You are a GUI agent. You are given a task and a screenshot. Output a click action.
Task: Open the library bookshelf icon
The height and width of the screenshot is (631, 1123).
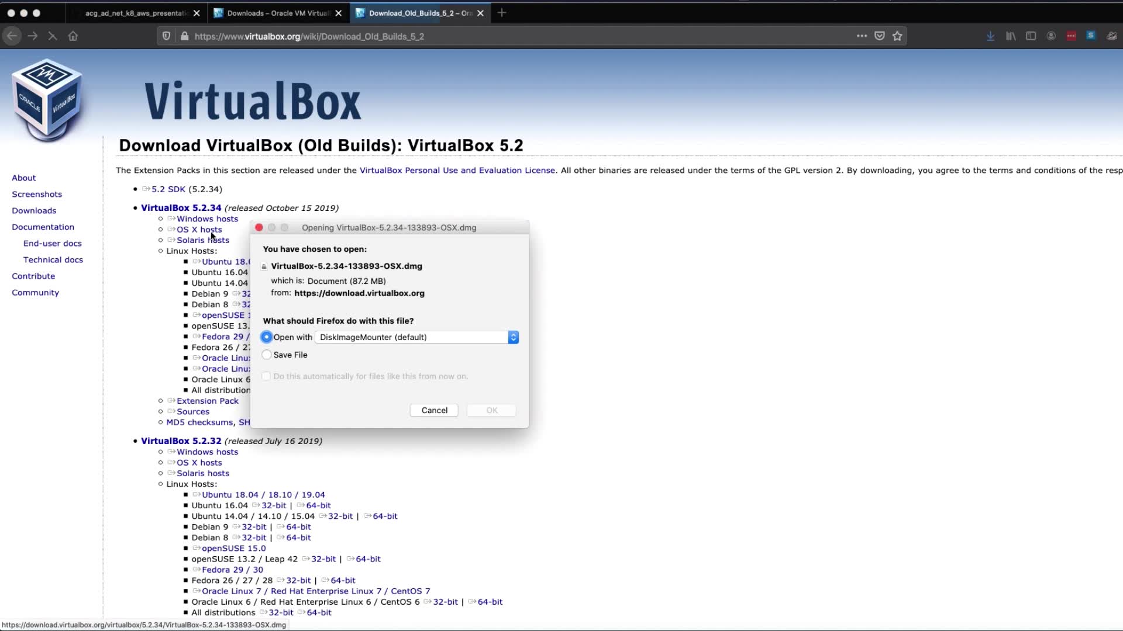(x=1011, y=36)
